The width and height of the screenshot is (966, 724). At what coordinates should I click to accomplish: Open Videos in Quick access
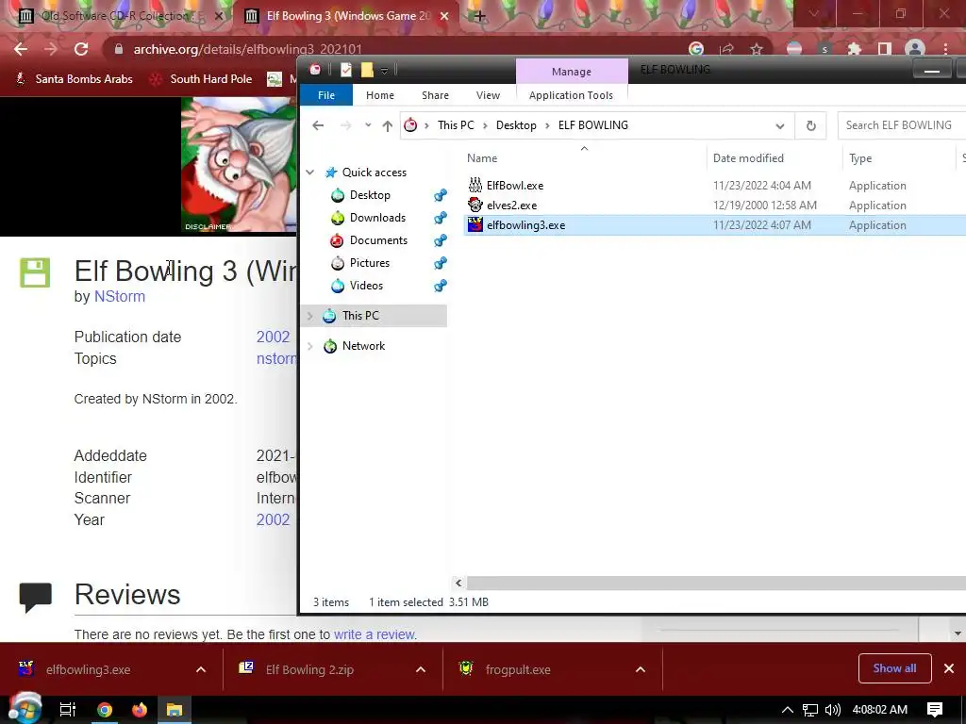[x=366, y=286]
